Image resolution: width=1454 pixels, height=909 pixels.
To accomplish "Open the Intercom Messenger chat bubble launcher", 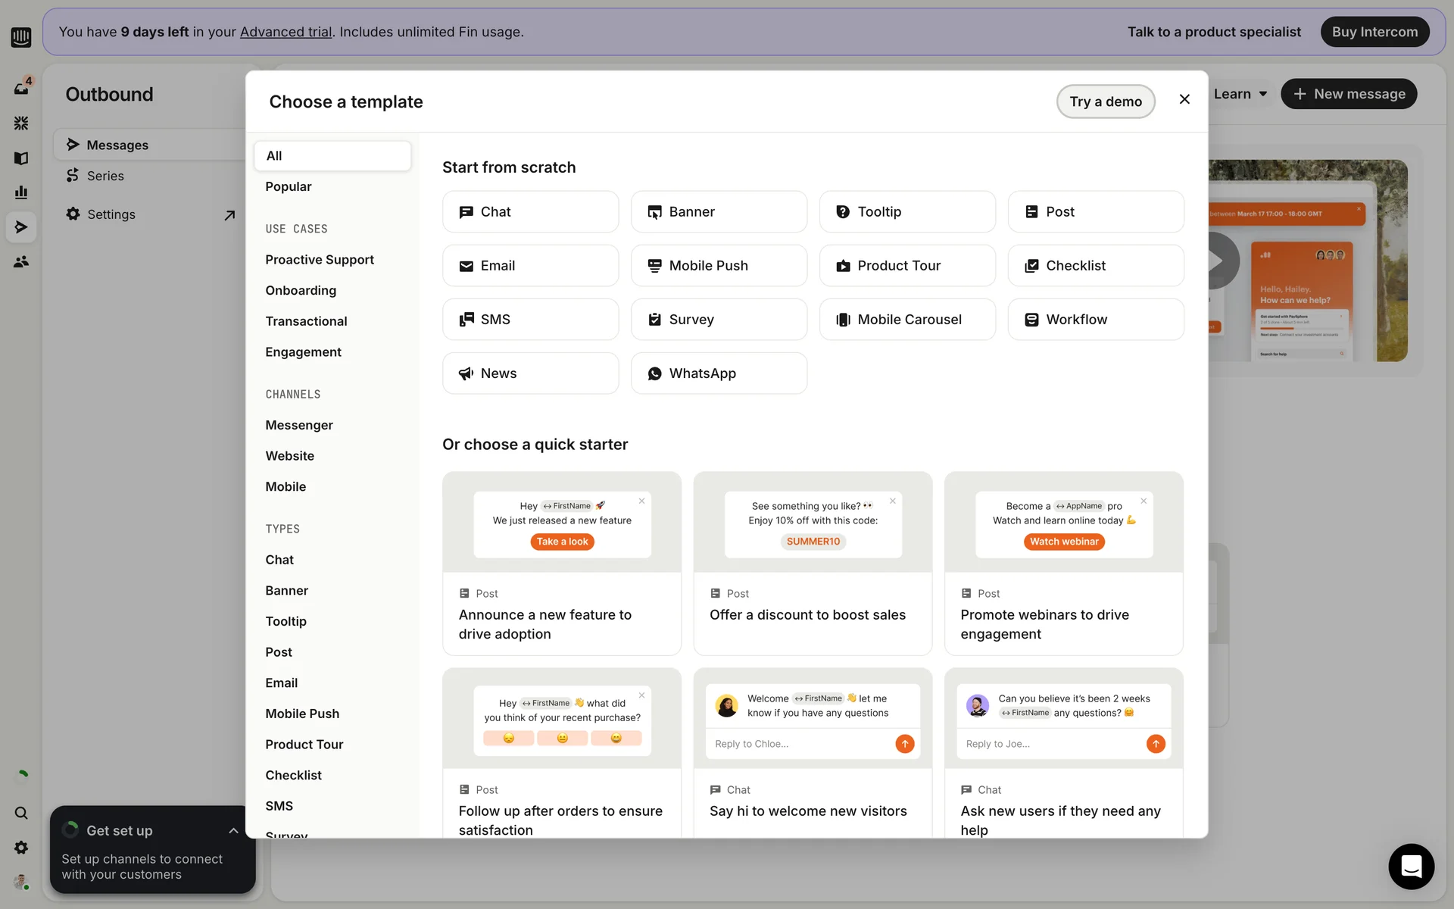I will (x=1411, y=866).
